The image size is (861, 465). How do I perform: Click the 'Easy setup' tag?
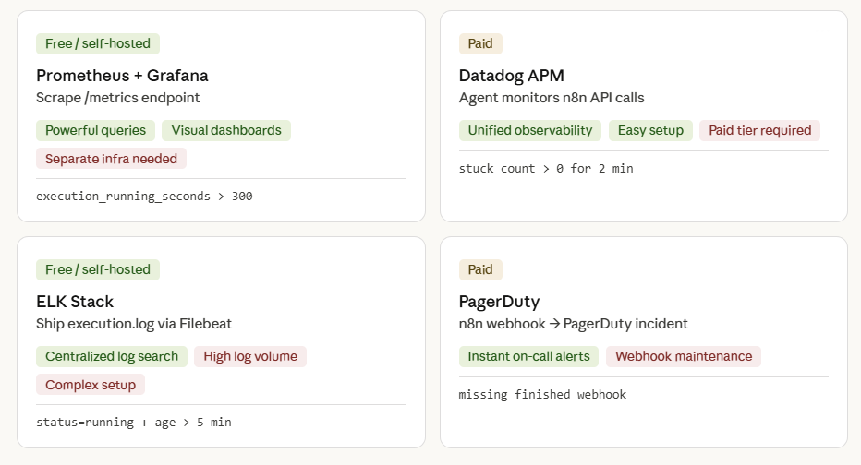coord(650,130)
